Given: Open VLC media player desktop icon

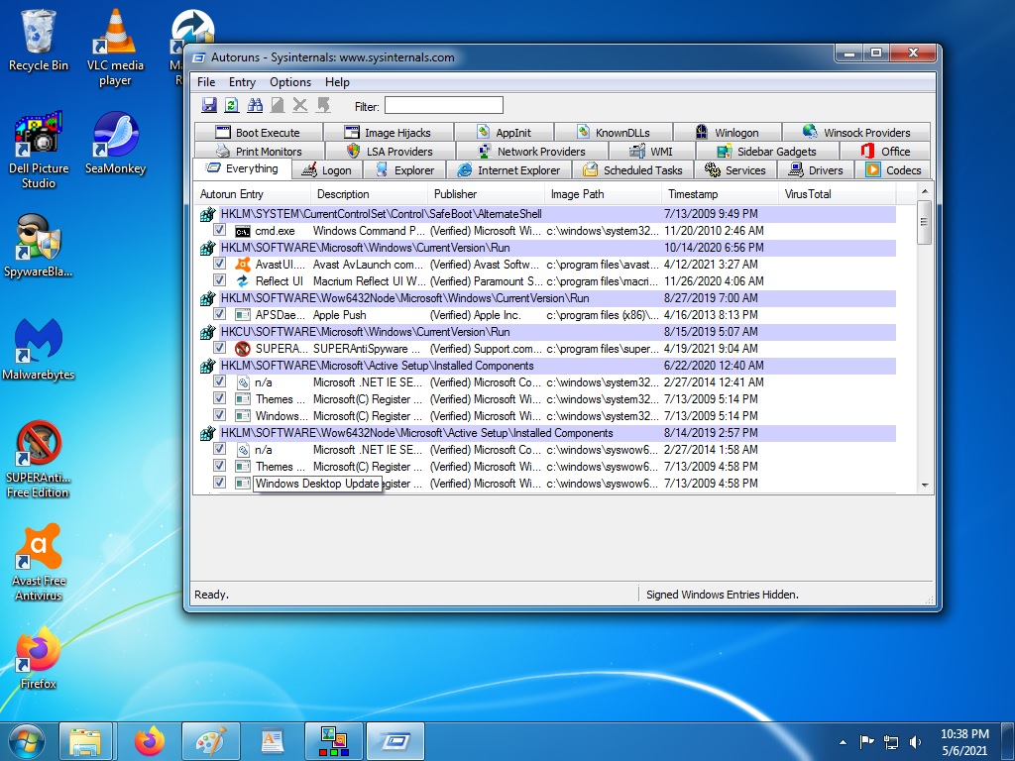Looking at the screenshot, I should tap(115, 48).
